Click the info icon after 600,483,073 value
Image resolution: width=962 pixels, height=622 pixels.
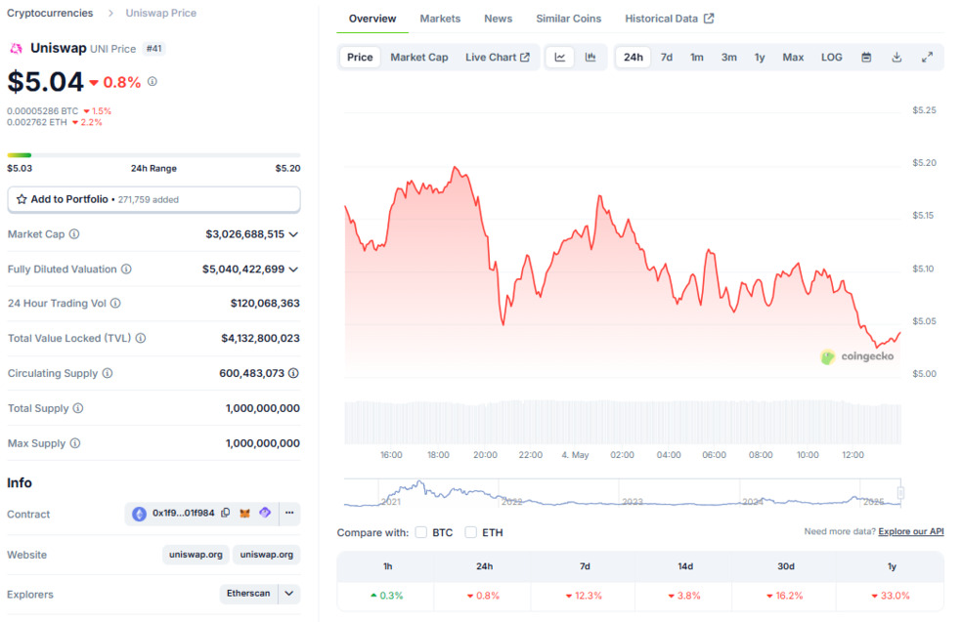[x=294, y=373]
